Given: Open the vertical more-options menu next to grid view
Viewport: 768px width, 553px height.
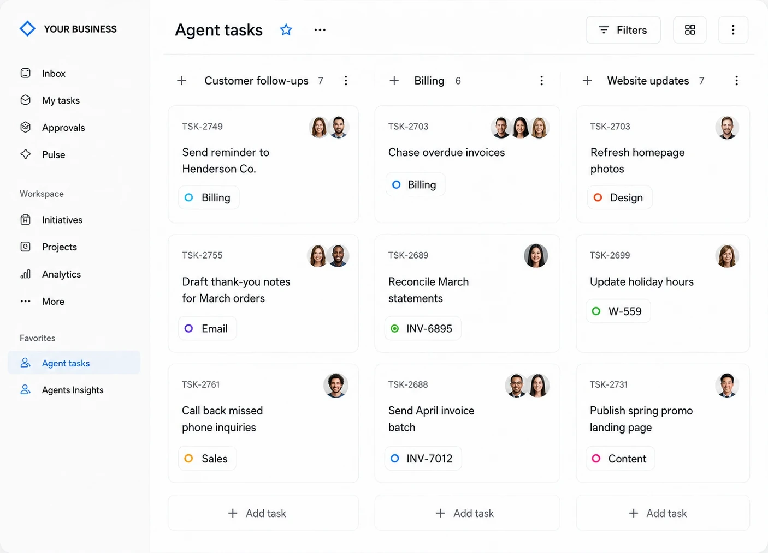Looking at the screenshot, I should [x=733, y=30].
